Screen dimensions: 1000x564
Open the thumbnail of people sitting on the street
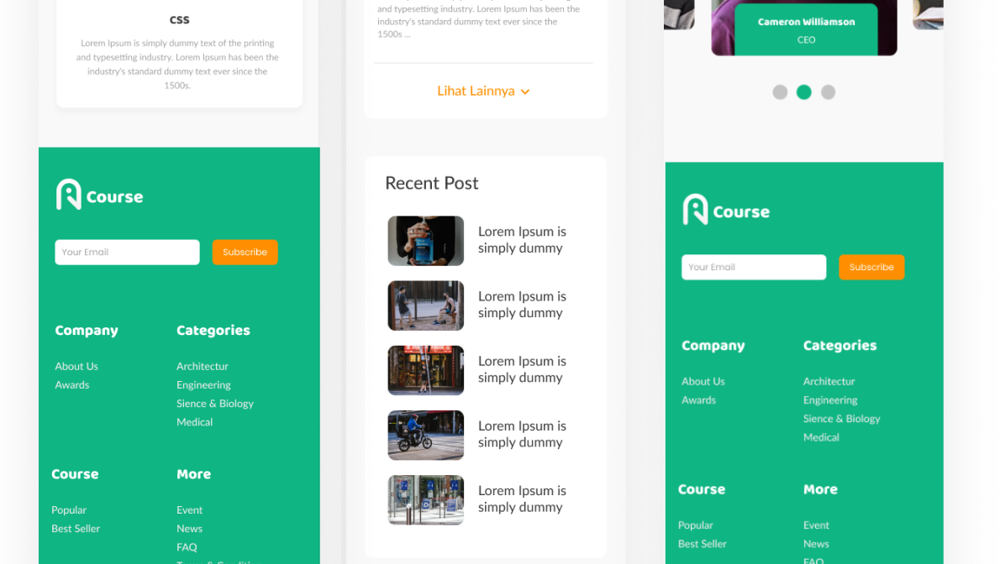pyautogui.click(x=425, y=305)
